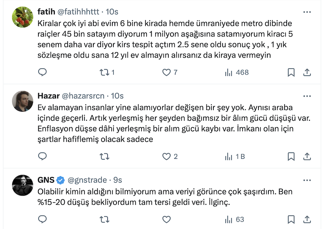The height and width of the screenshot is (229, 324).
Task: Reply to fatih's tweet
Action: pyautogui.click(x=42, y=72)
